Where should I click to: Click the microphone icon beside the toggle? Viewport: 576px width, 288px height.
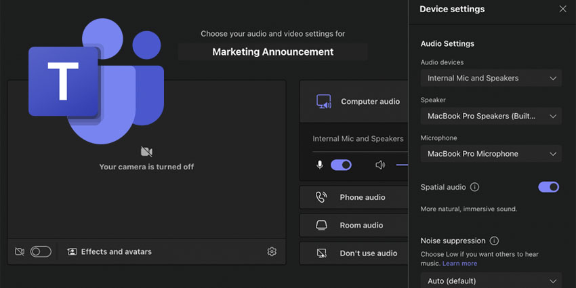pyautogui.click(x=320, y=165)
